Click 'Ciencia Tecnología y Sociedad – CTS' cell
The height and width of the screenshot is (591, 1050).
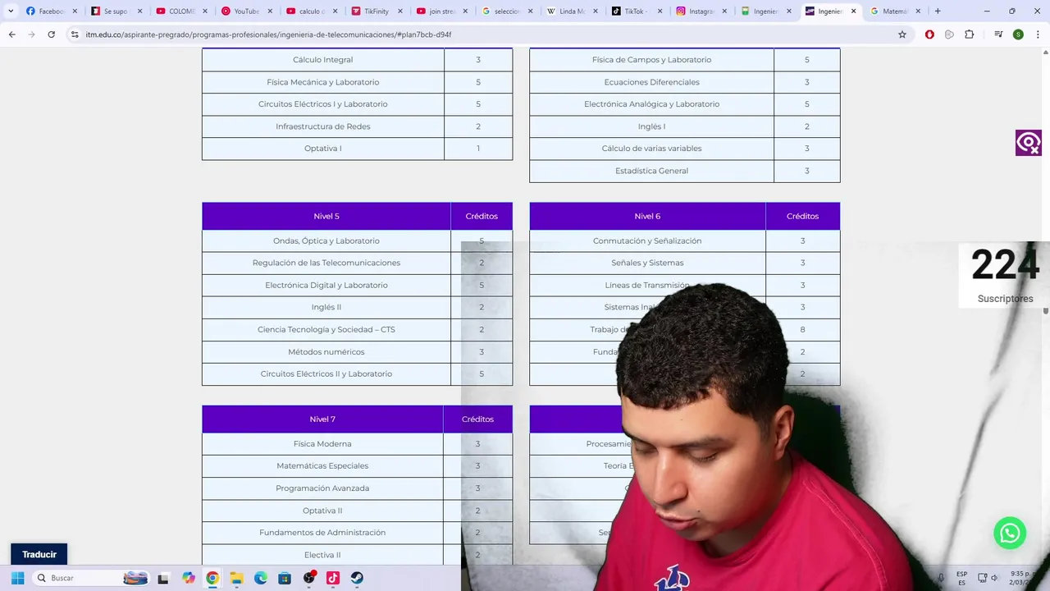(x=326, y=329)
